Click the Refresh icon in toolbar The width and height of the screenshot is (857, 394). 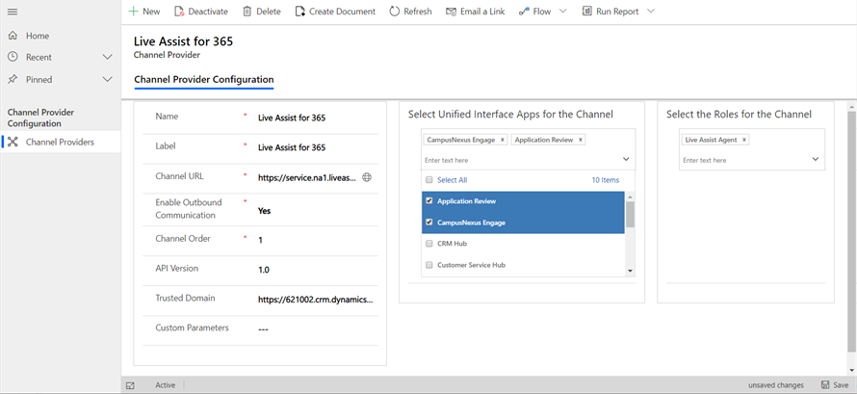395,12
